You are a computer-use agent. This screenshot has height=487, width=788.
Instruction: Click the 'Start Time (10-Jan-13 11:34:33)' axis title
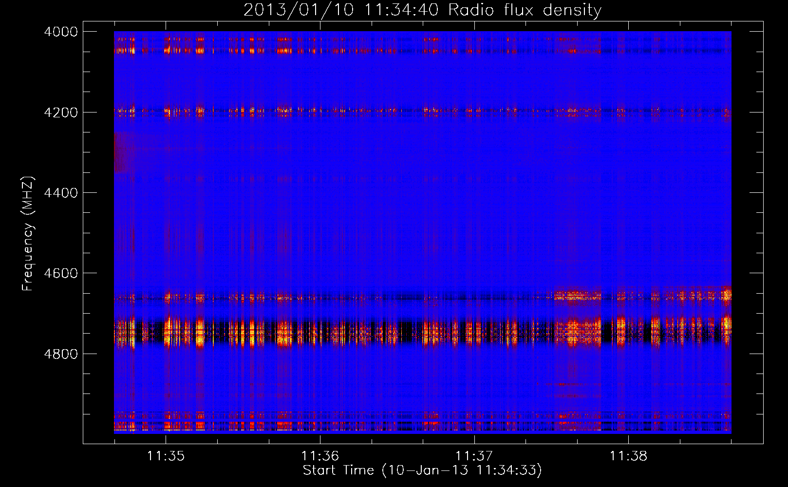(422, 470)
